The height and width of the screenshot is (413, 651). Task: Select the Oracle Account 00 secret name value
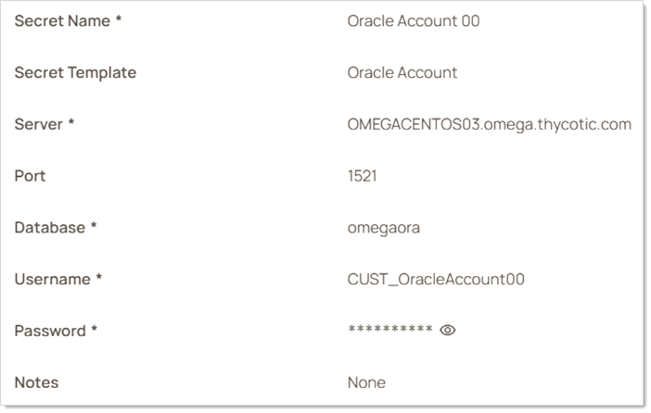[413, 20]
